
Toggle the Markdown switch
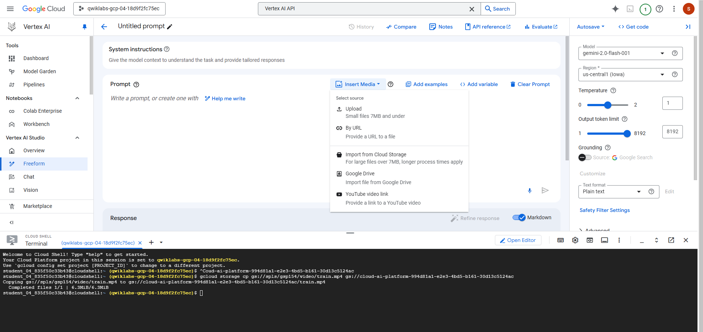tap(519, 217)
